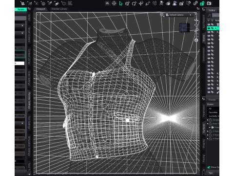Open the Outline tab in the Scene pane
This screenshot has width=234, height=176.
(x=212, y=10)
